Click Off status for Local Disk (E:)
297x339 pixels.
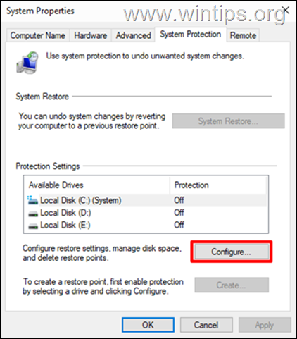179,225
